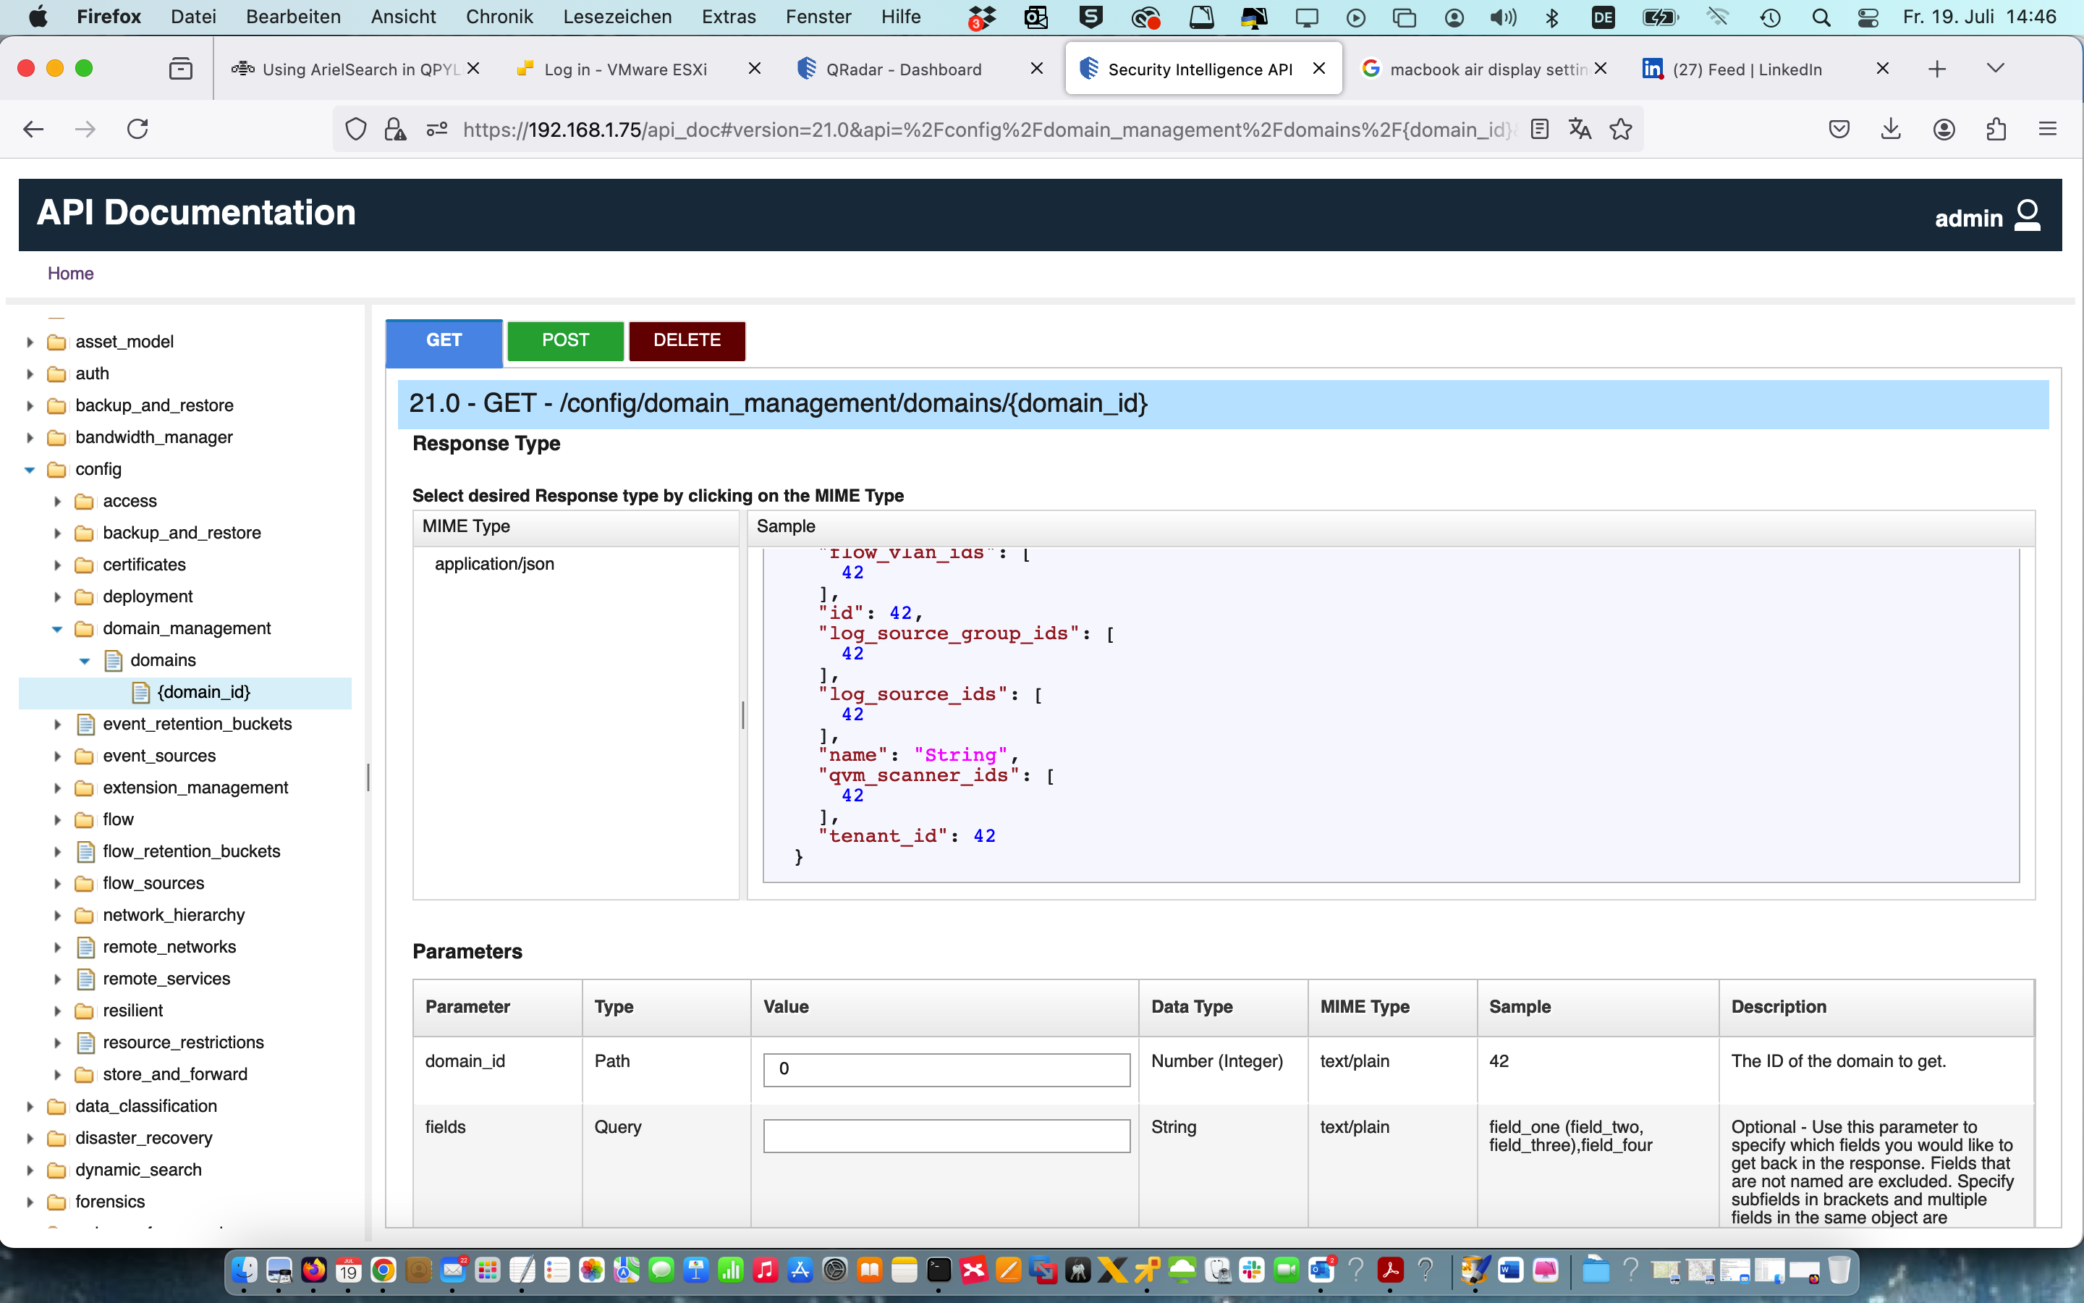Open the Lesezeichen menu
The height and width of the screenshot is (1303, 2084).
tap(617, 17)
